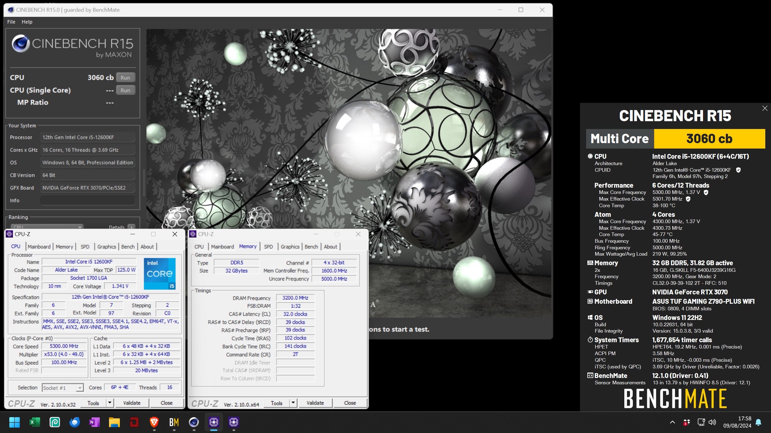Viewport: 771px width, 433px height.
Task: Open OneNote from the taskbar
Action: click(94, 422)
